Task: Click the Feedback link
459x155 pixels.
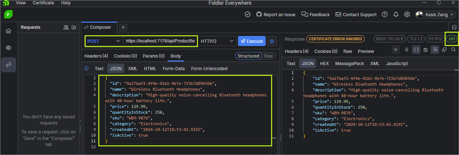Action: 315,15
